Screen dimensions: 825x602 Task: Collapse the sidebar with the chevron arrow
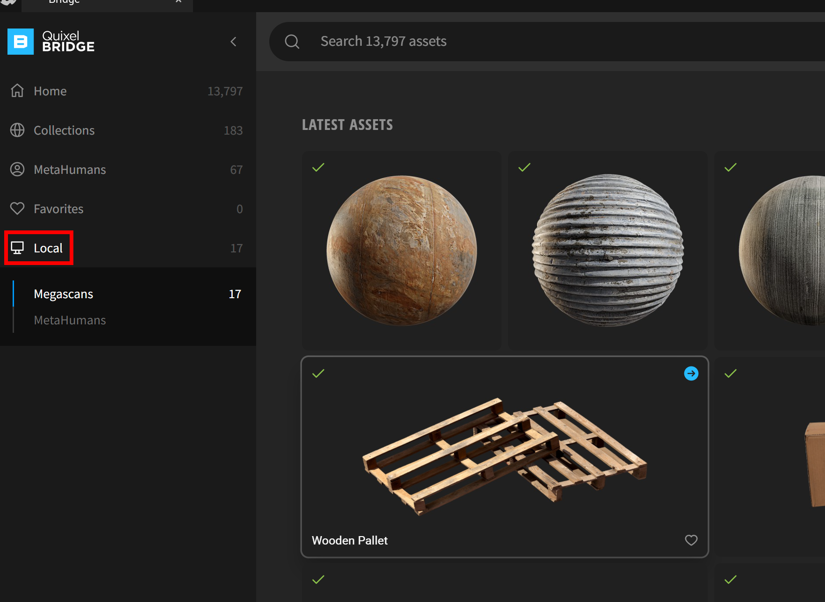[234, 42]
